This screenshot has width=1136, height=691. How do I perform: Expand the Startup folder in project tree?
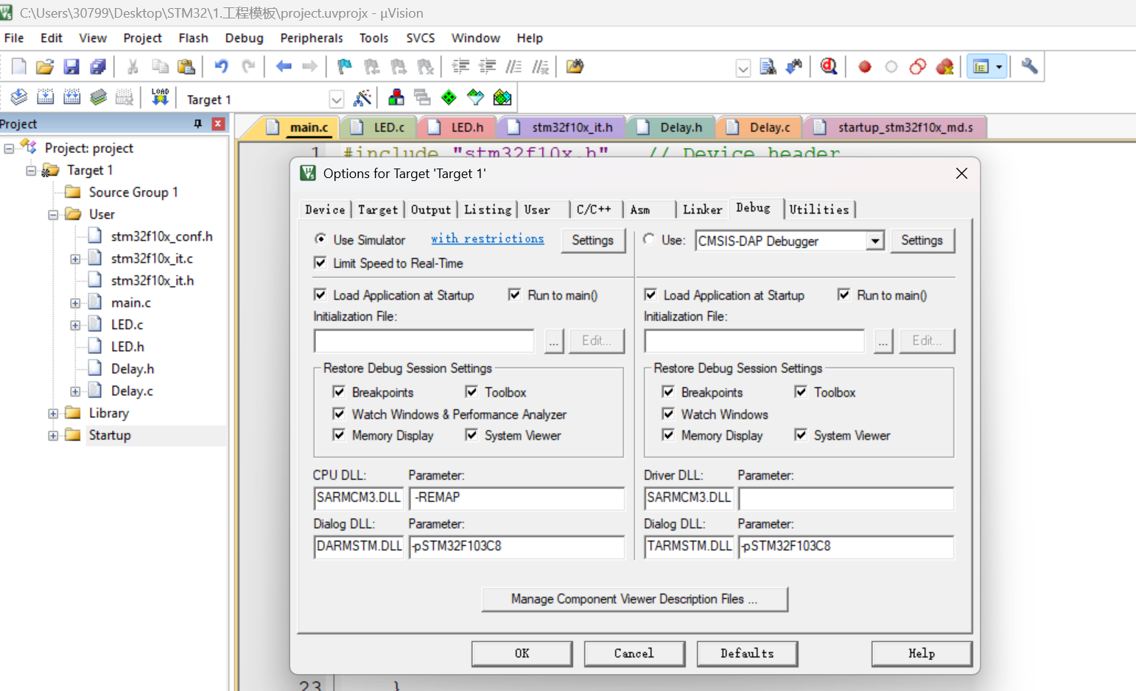click(x=53, y=436)
